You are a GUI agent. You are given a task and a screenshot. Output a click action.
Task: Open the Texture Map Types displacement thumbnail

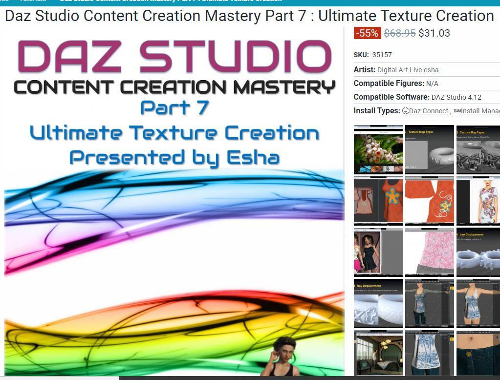pyautogui.click(x=478, y=149)
